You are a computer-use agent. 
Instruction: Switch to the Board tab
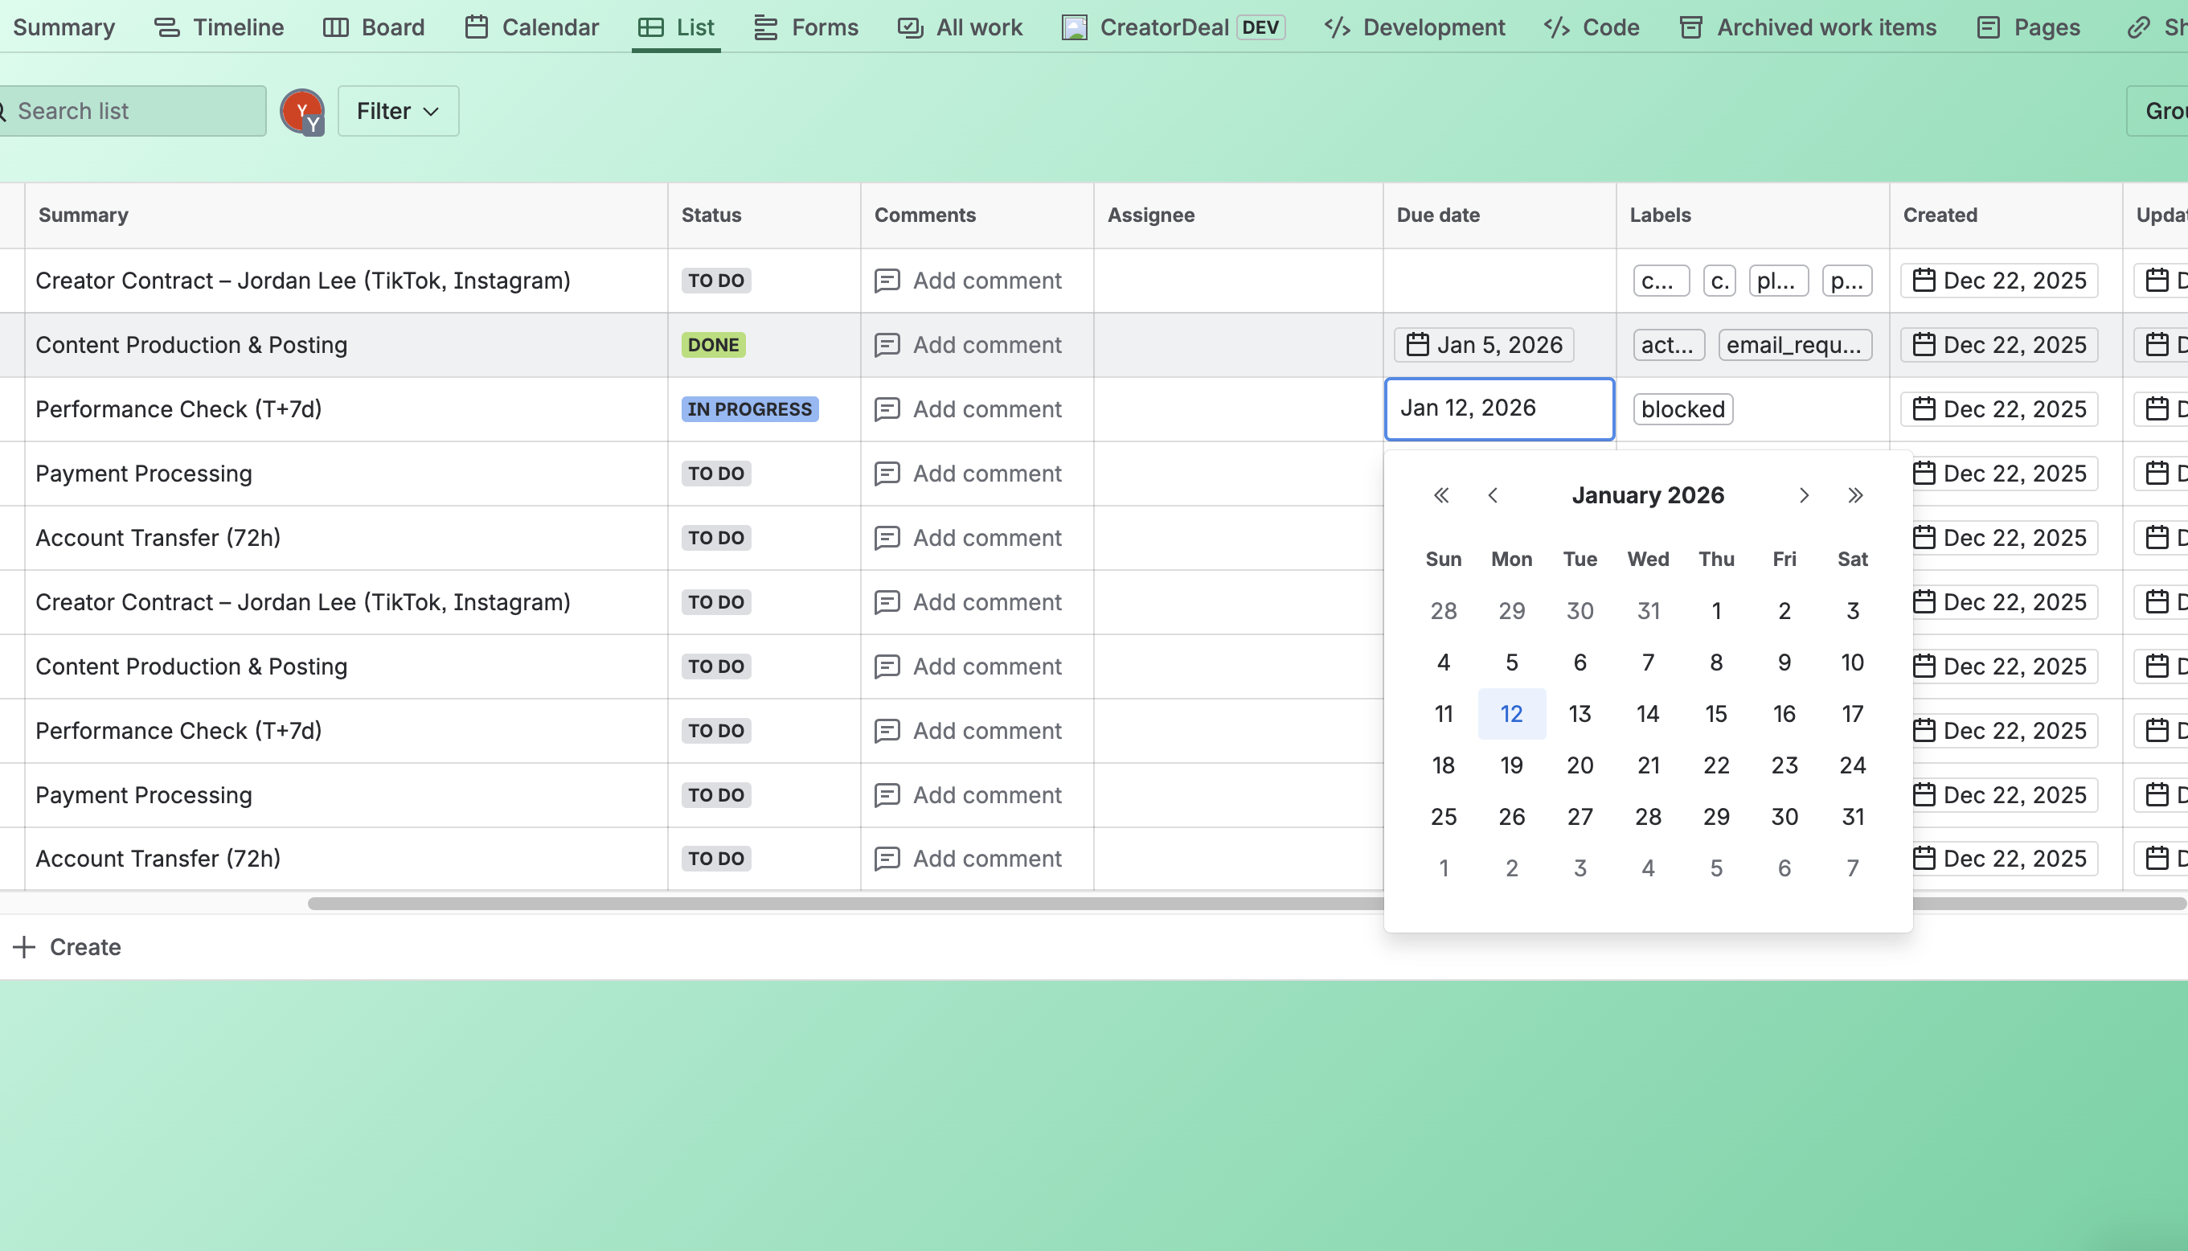coord(374,27)
